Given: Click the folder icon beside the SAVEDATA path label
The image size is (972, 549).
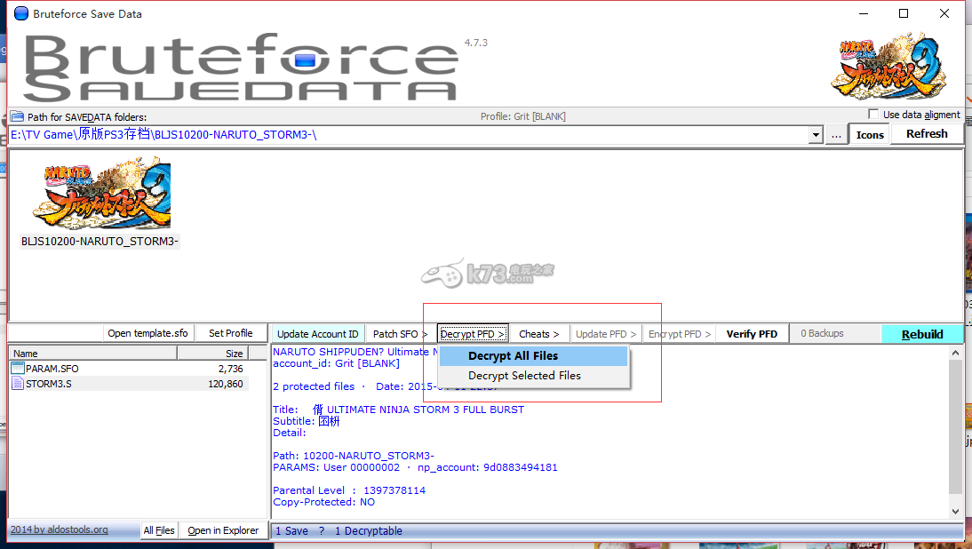Looking at the screenshot, I should pos(17,116).
